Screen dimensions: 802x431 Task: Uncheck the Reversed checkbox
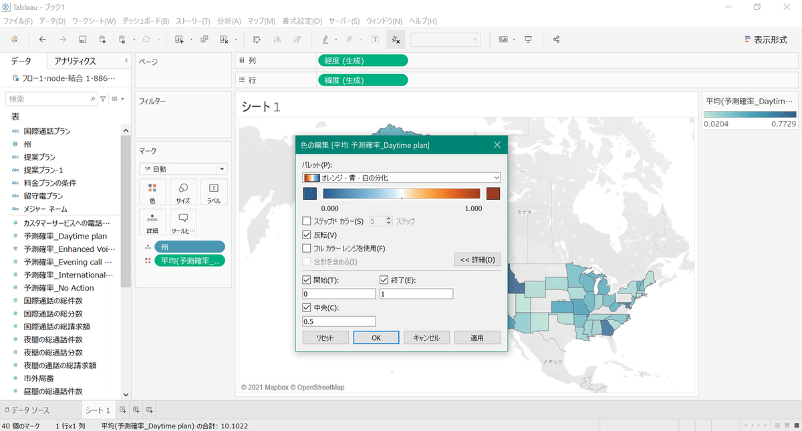coord(307,235)
